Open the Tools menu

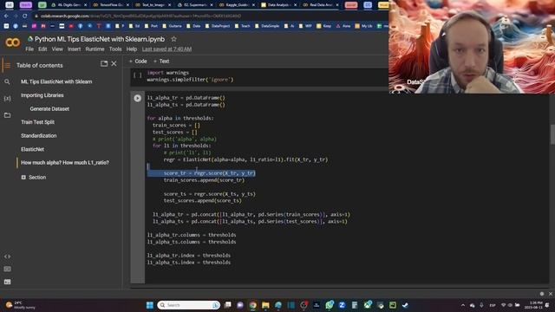click(115, 49)
